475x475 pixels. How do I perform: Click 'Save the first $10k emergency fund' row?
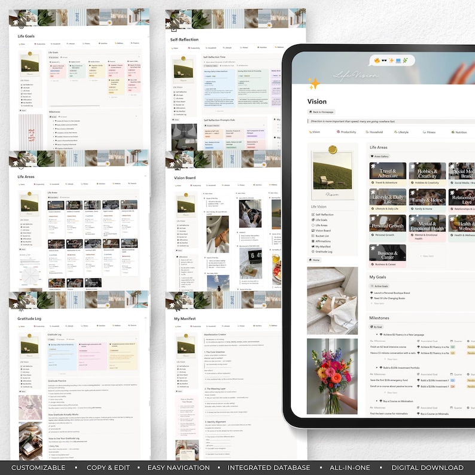point(389,380)
